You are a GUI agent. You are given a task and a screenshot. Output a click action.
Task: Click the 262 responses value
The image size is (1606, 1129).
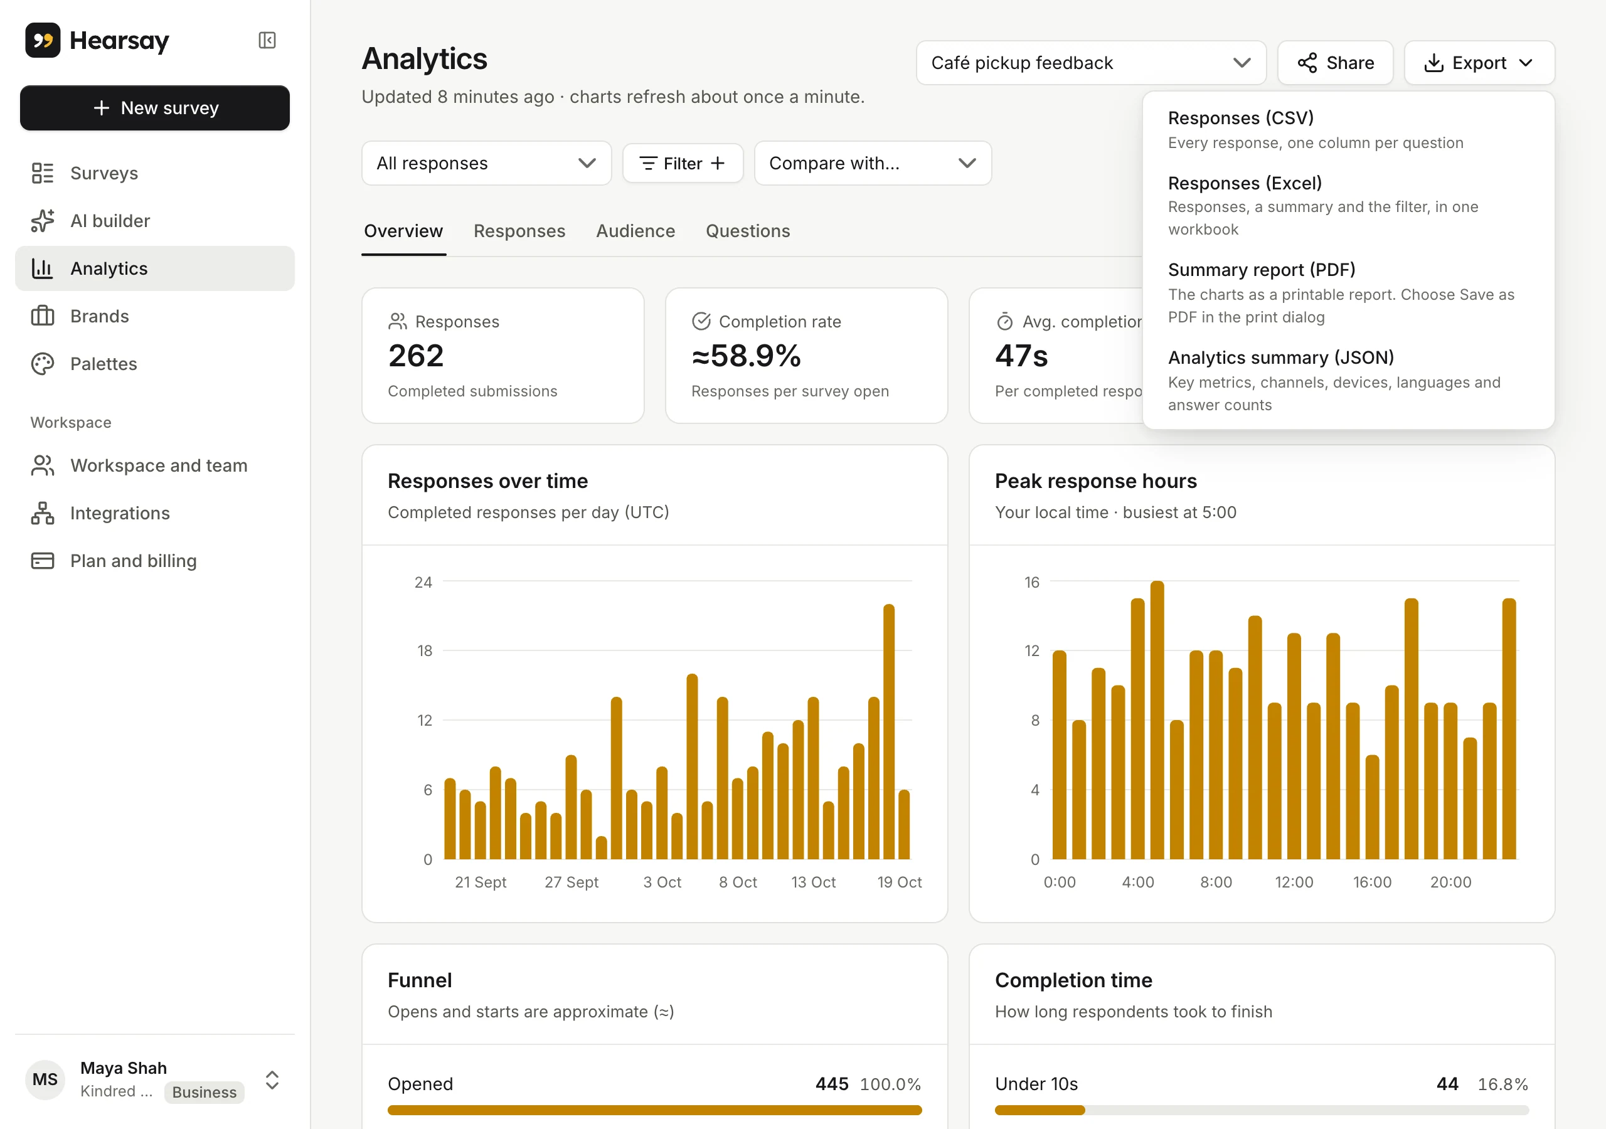click(415, 356)
